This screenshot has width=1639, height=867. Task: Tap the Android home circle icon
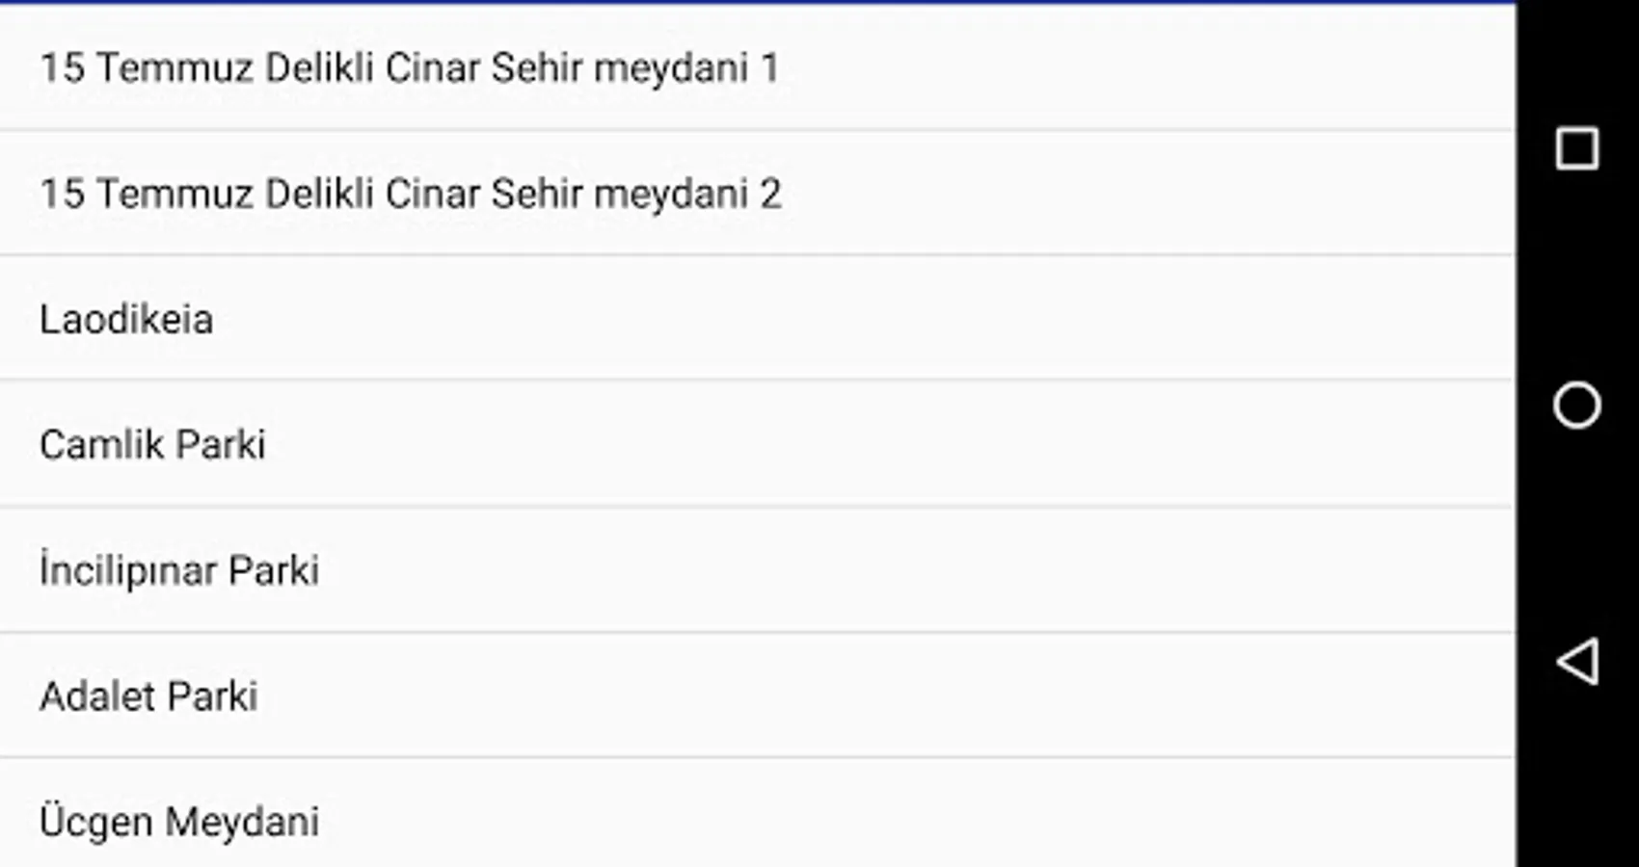pyautogui.click(x=1577, y=405)
